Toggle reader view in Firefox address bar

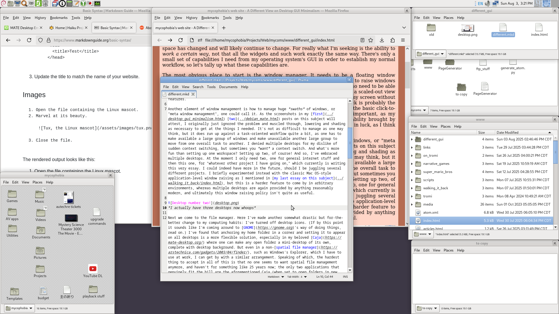pyautogui.click(x=362, y=40)
